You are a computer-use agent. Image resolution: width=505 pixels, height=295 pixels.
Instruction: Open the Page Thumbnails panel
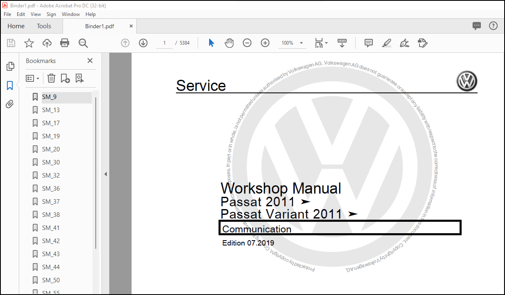click(10, 66)
